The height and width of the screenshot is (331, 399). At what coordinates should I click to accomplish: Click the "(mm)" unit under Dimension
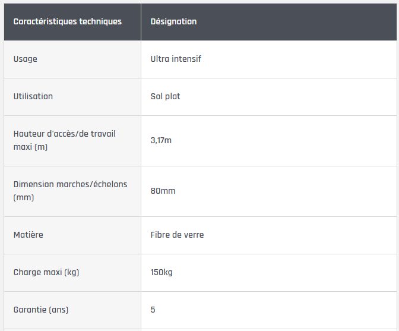[x=24, y=197]
